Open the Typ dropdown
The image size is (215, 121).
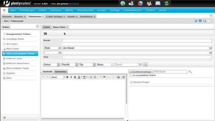click(87, 65)
